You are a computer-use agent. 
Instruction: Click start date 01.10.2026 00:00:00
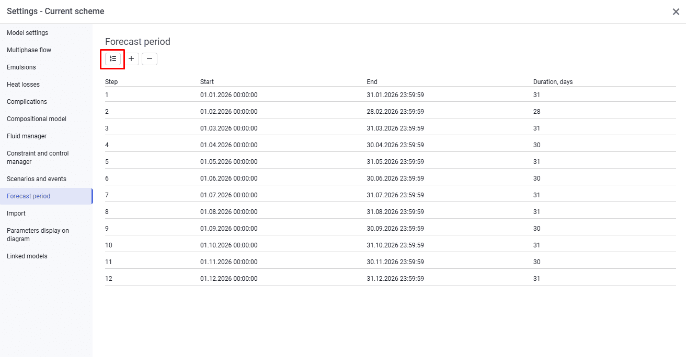[x=229, y=245]
